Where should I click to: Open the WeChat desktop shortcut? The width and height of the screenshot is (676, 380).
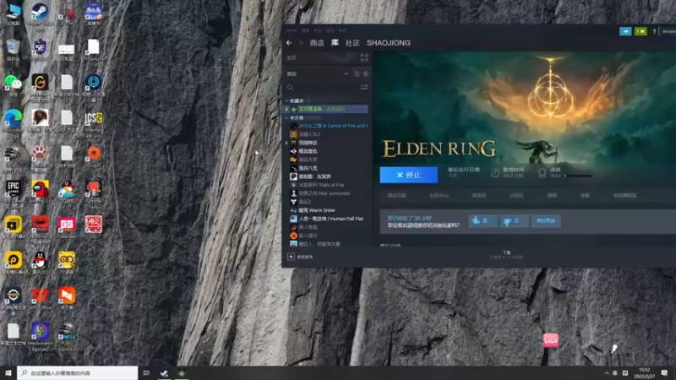click(x=14, y=85)
